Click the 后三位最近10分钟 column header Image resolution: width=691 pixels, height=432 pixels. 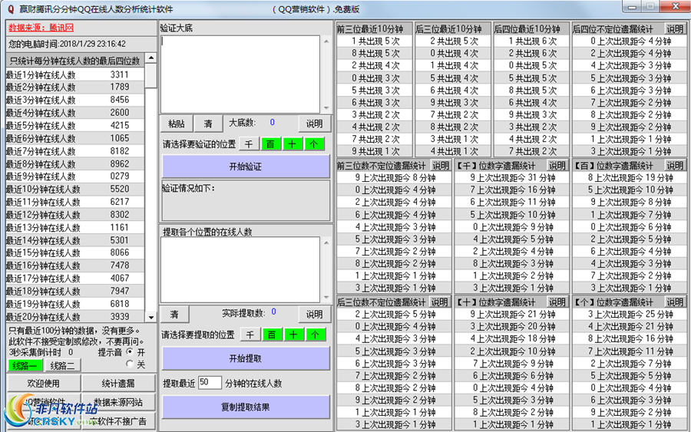point(452,29)
